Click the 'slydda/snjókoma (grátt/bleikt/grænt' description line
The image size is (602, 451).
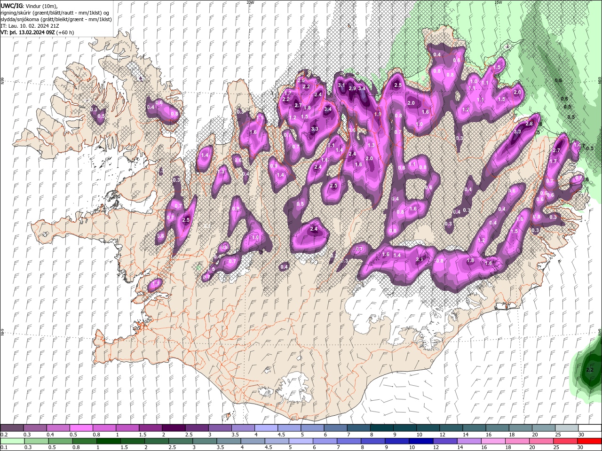pos(56,19)
